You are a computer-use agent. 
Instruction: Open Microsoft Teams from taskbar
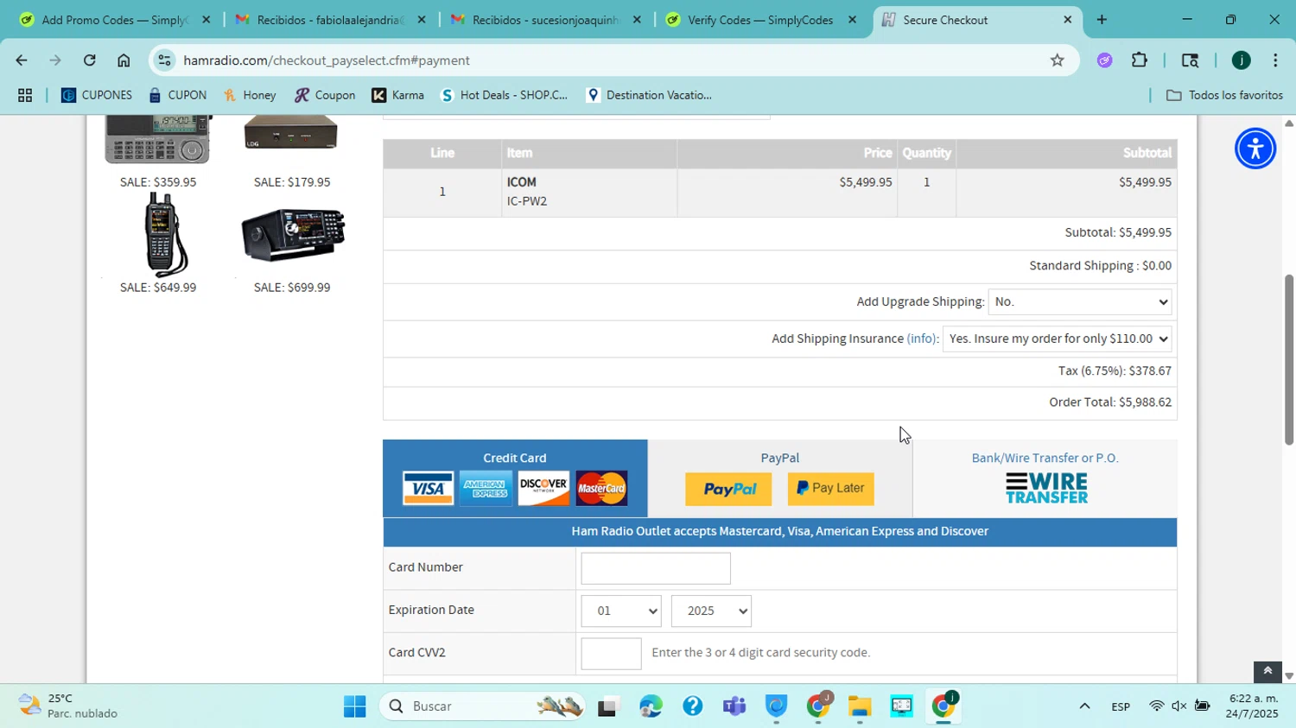pos(734,706)
